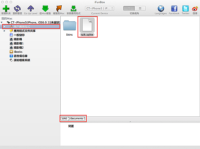This screenshot has width=200, height=149.
Task: Select the Skins folder
Action: click(69, 28)
